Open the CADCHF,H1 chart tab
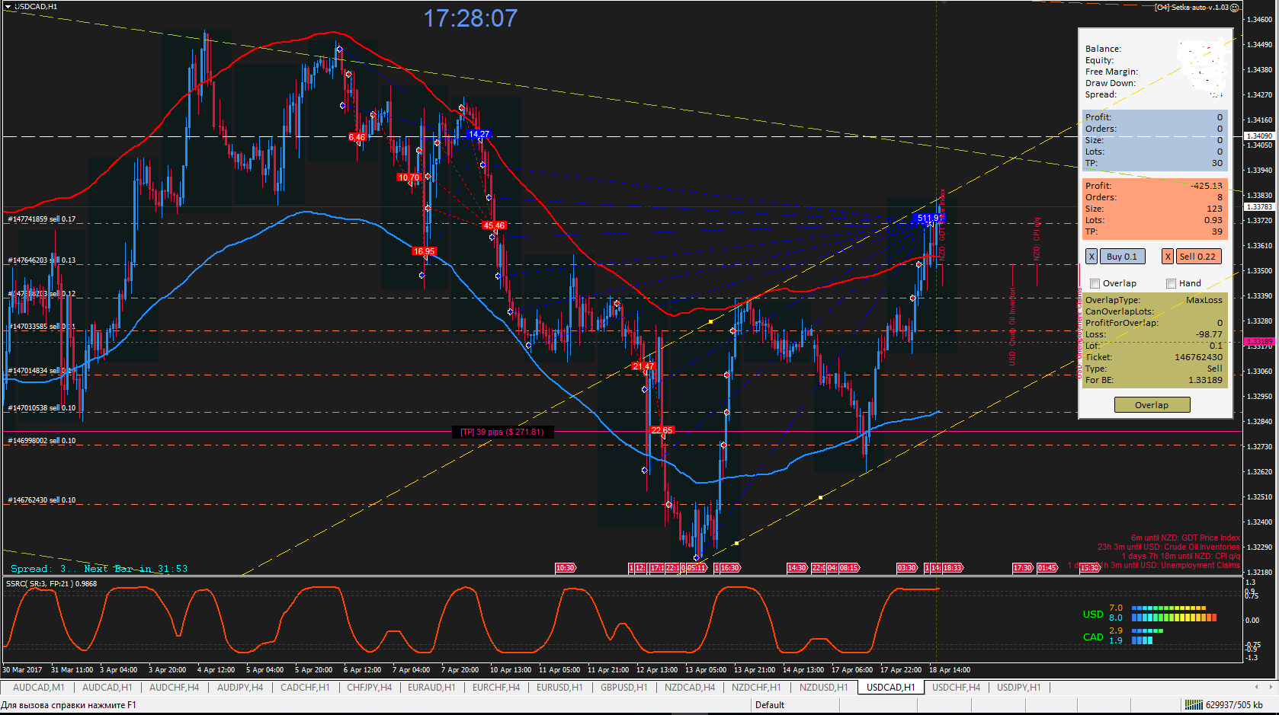This screenshot has width=1279, height=715. click(306, 688)
